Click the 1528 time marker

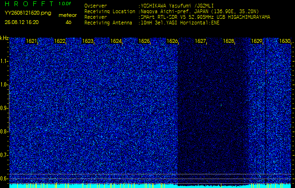(x=228, y=41)
